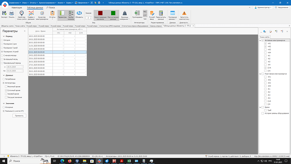Select Потребление data radio button
The height and width of the screenshot is (164, 291).
3,79
